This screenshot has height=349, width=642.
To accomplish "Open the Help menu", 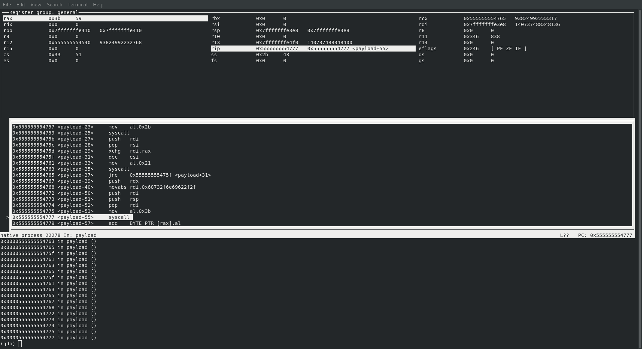I will click(x=98, y=4).
